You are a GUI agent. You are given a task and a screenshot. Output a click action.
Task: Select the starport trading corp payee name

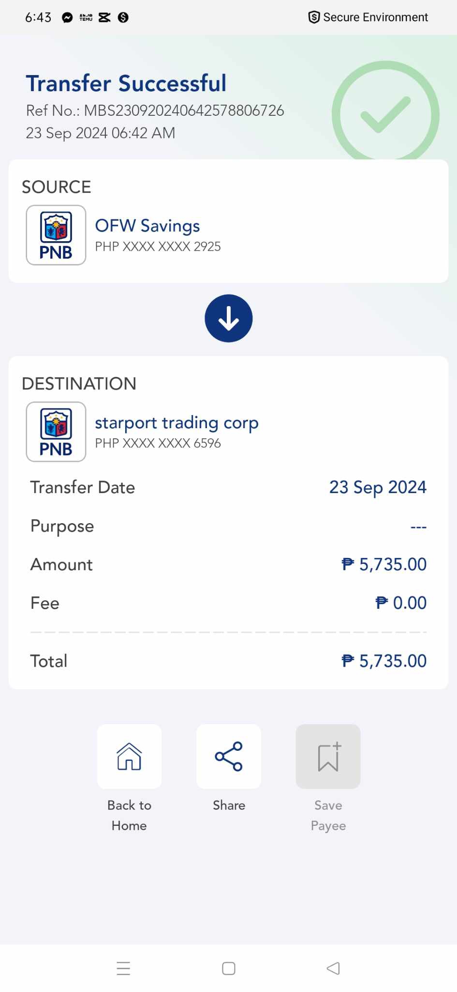[x=177, y=422]
